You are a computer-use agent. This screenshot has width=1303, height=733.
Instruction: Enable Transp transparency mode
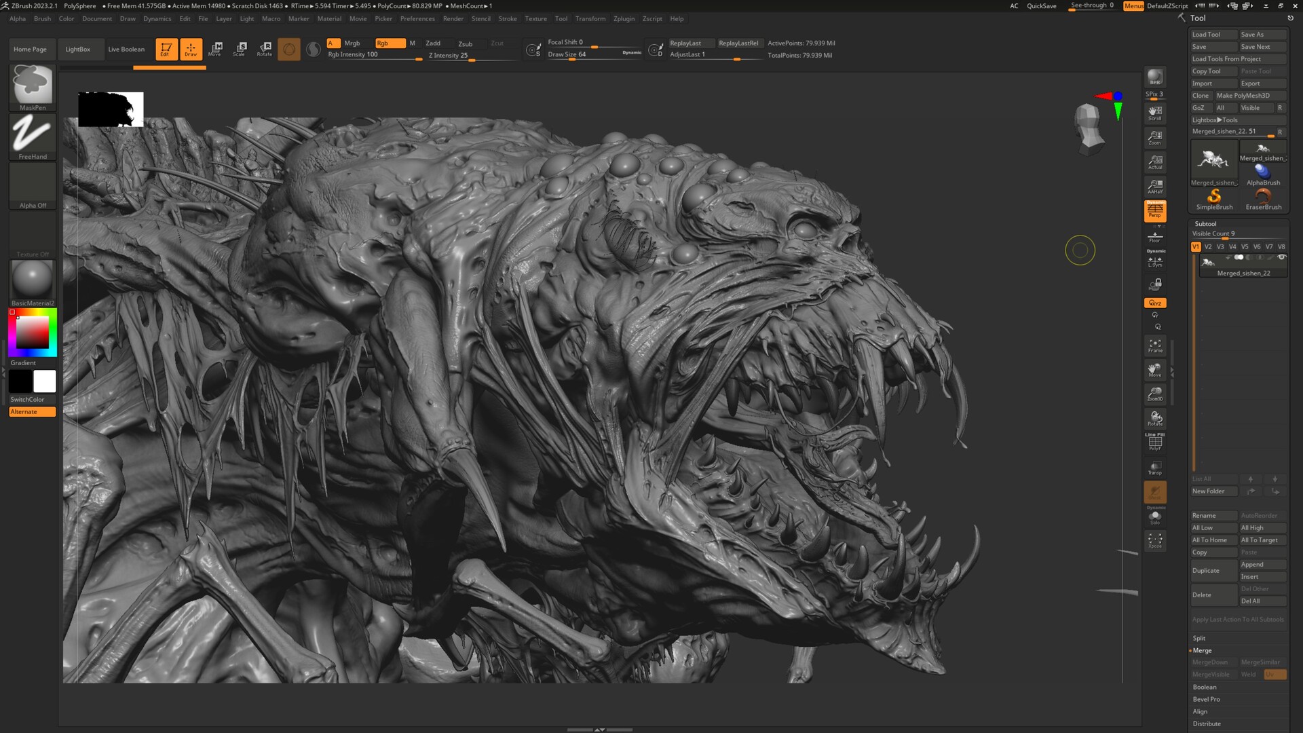(1154, 467)
